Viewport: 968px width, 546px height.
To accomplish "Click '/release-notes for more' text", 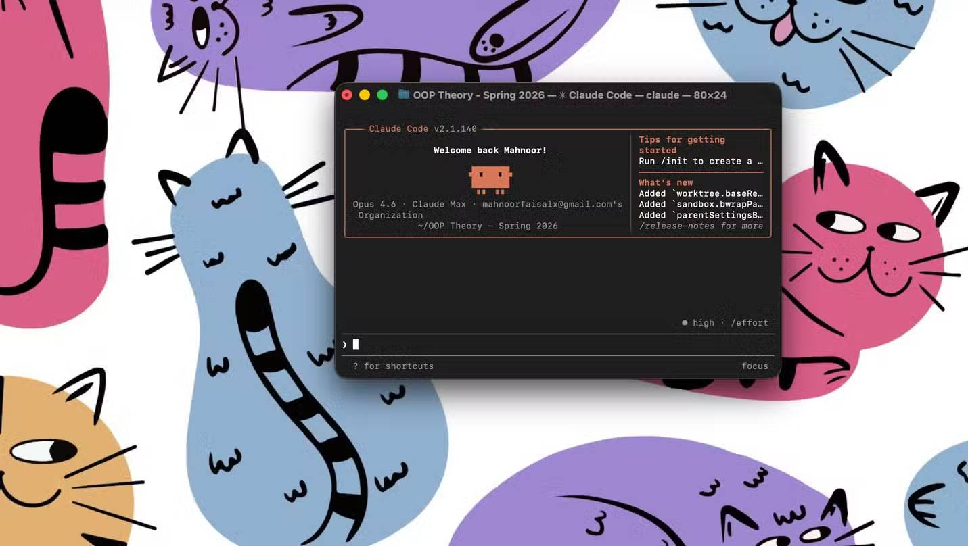I will click(x=701, y=226).
